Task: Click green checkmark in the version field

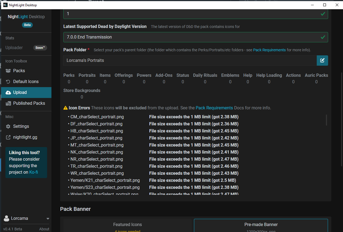Action: (323, 14)
